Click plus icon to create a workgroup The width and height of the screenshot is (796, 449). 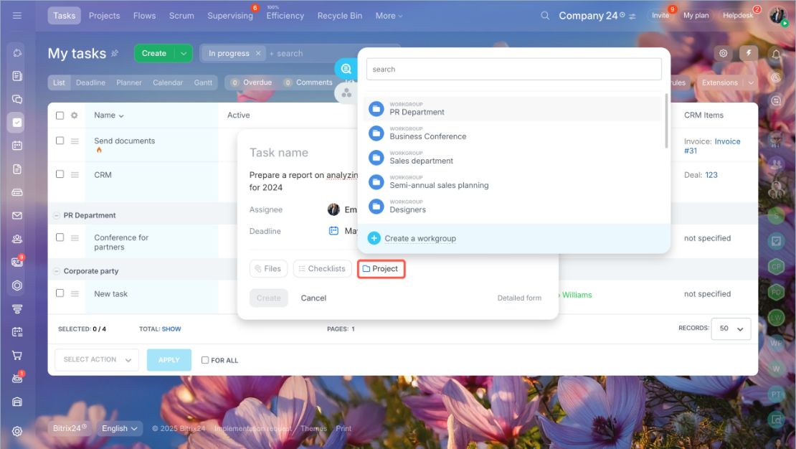click(374, 238)
